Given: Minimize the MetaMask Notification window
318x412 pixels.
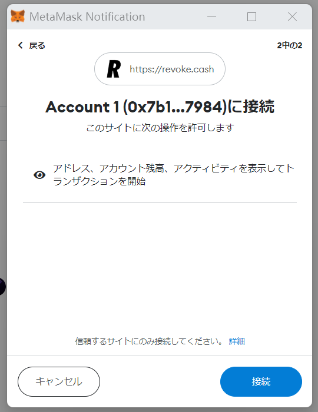Looking at the screenshot, I should [x=211, y=16].
